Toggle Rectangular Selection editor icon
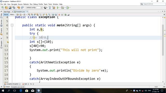The width and height of the screenshot is (166, 93). [40, 15]
